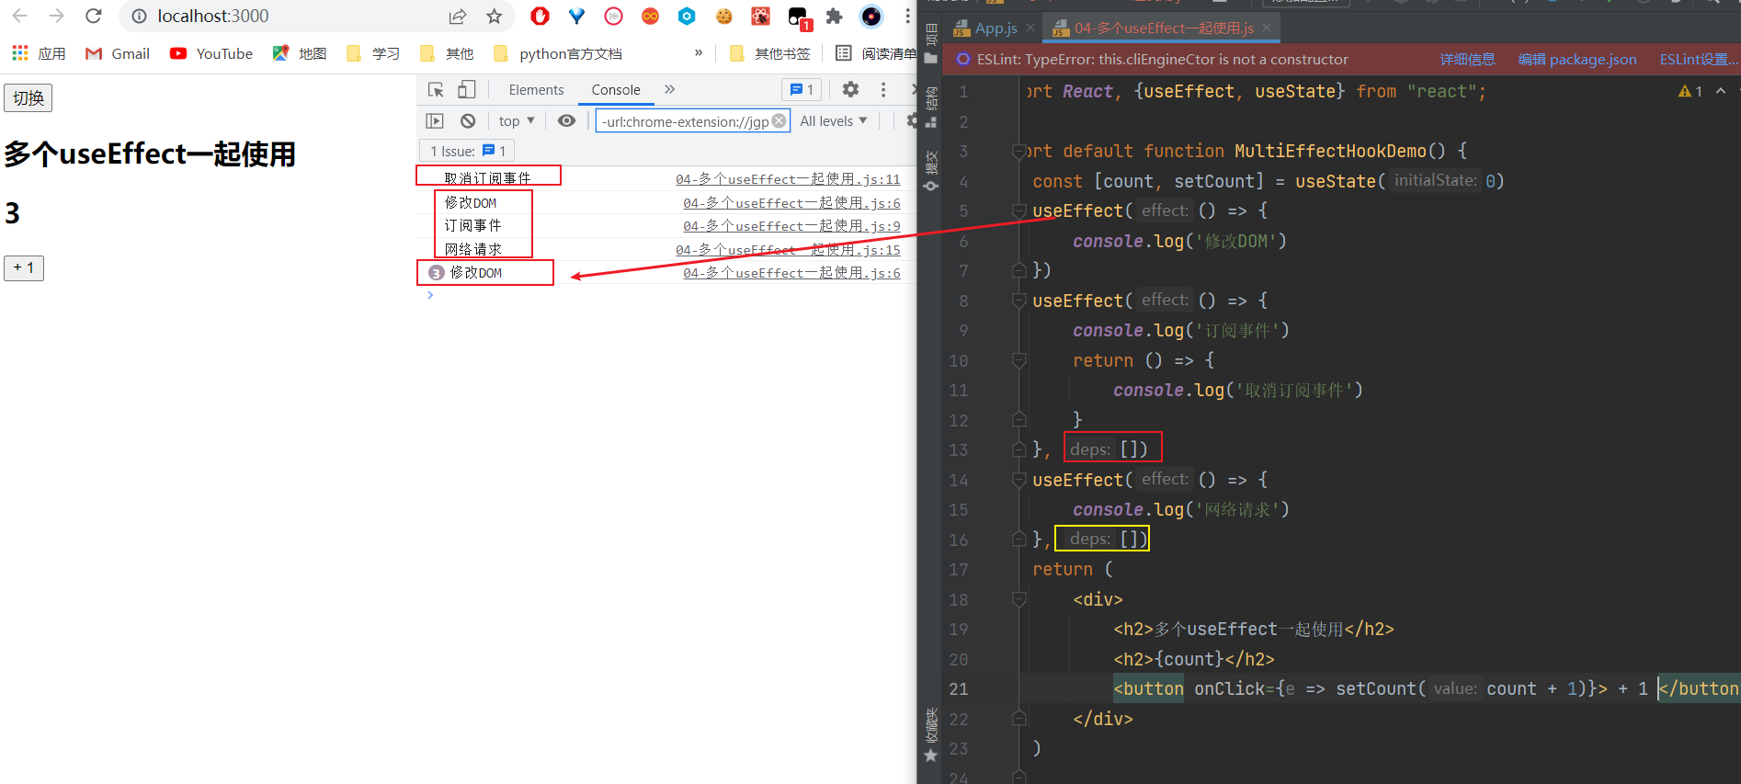Close the App.js editor tab

(x=1030, y=28)
